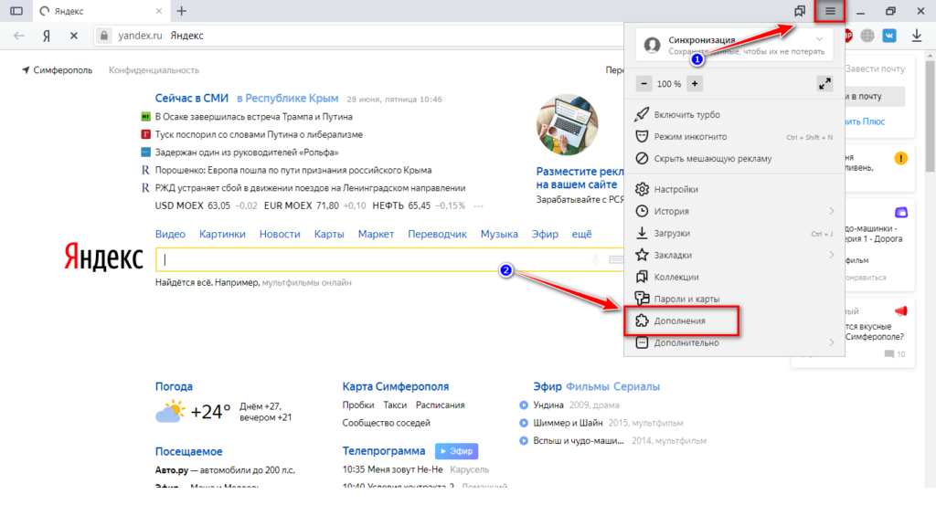This screenshot has height=526, width=936.
Task: Expand the Дополнительно submenu arrow
Action: tap(831, 342)
